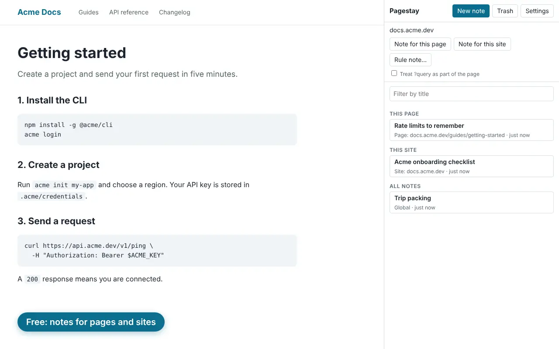
Task: Click the docs.acme.dev domain label
Action: [x=411, y=30]
